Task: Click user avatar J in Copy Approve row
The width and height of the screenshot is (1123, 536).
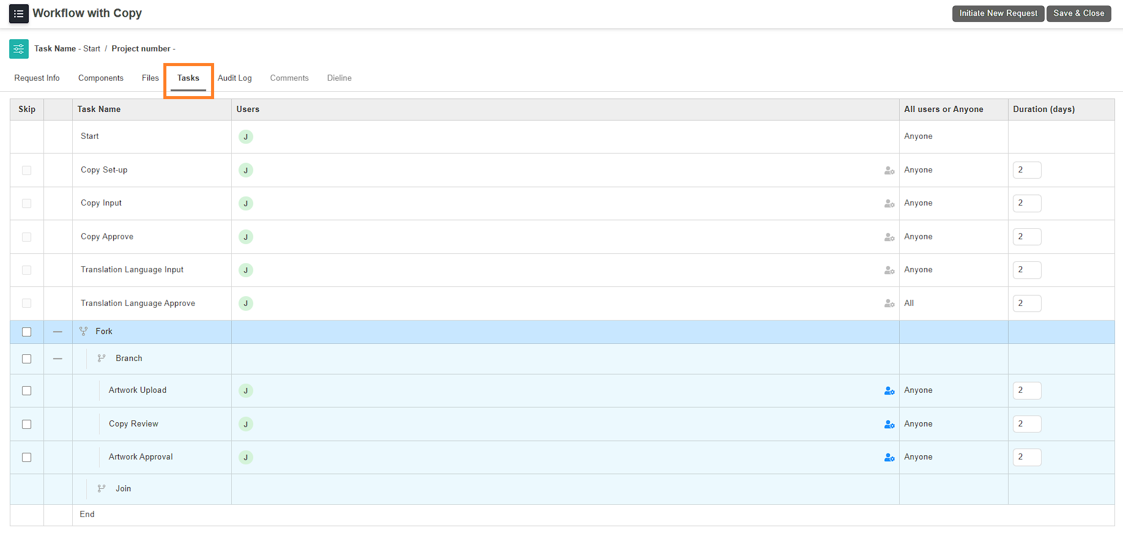Action: coord(246,237)
